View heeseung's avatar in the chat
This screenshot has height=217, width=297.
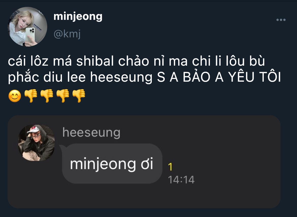coord(37,143)
